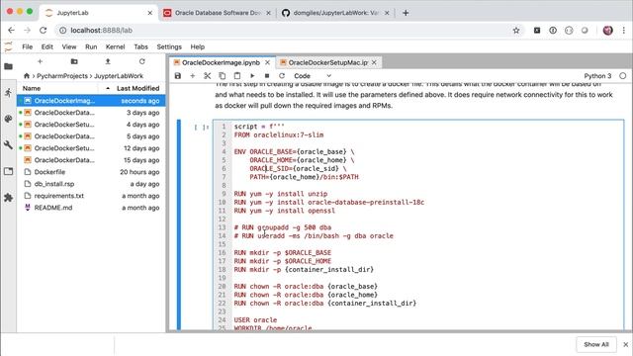
Task: Open the Edit menu
Action: (x=47, y=46)
